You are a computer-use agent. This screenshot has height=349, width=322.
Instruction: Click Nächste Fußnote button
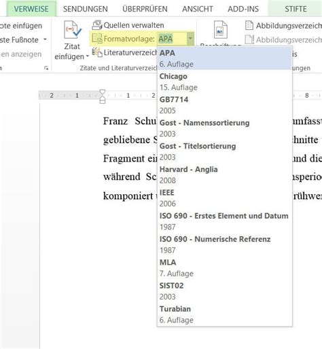click(x=19, y=40)
